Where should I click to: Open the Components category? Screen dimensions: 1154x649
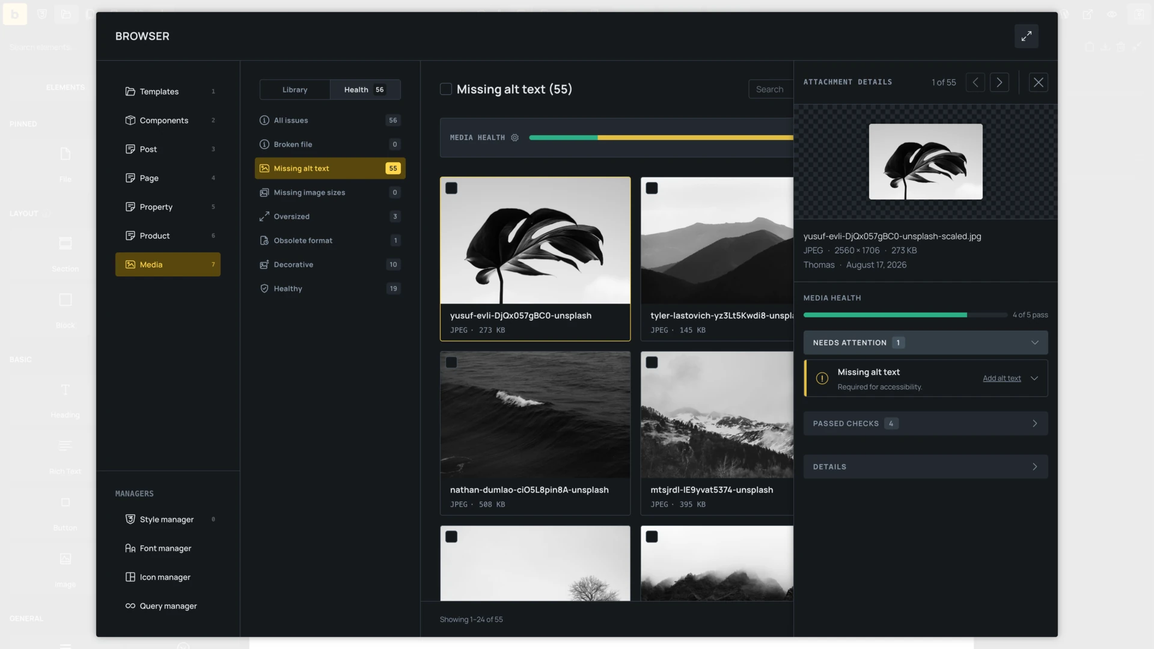pyautogui.click(x=168, y=120)
